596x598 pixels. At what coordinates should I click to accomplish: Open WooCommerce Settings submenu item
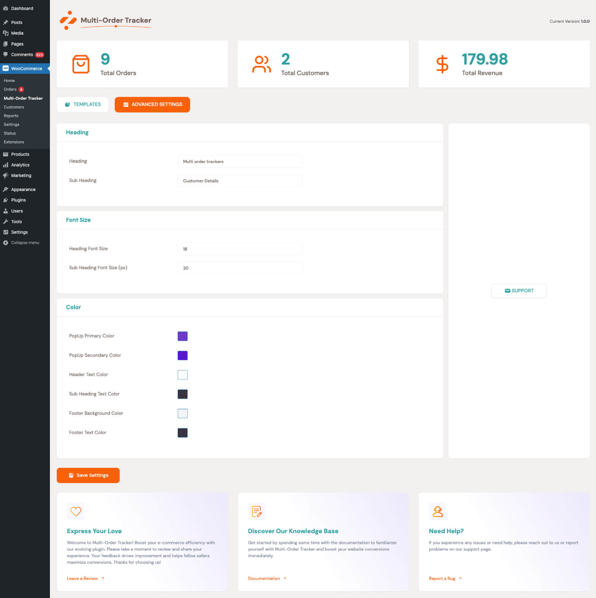(x=12, y=125)
